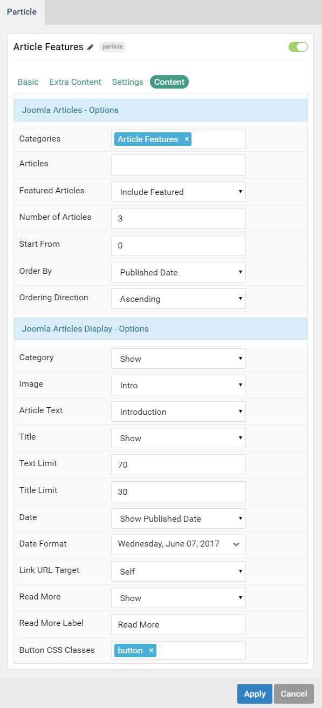Open the Link URL Target dropdown

pos(179,571)
